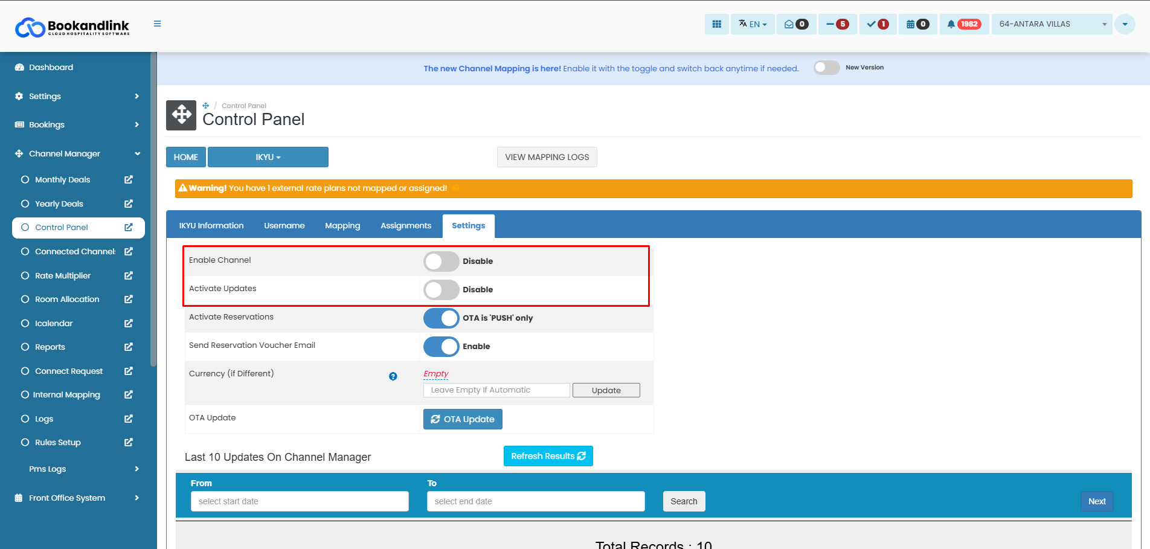This screenshot has width=1150, height=549.
Task: Open external link icon for Connect Request
Action: 129,371
